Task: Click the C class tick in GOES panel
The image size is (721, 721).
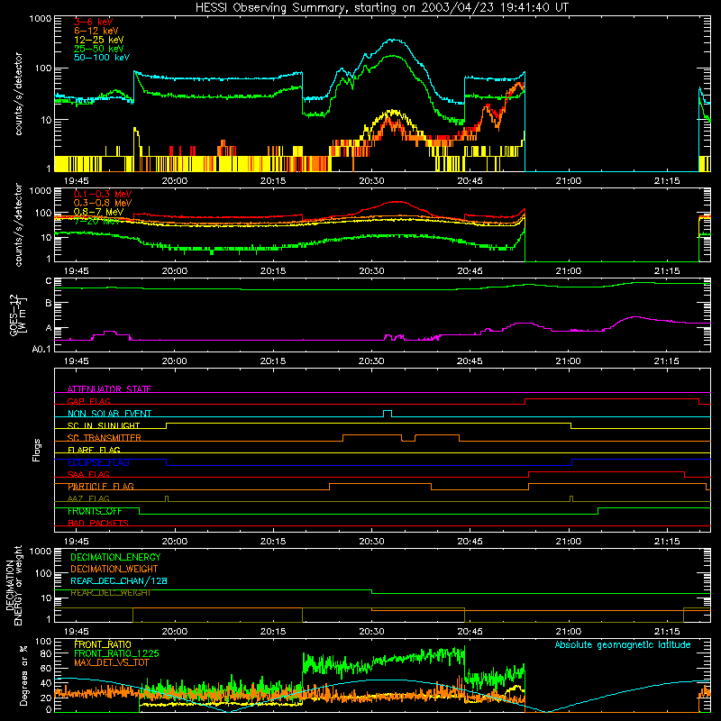Action: pos(49,281)
